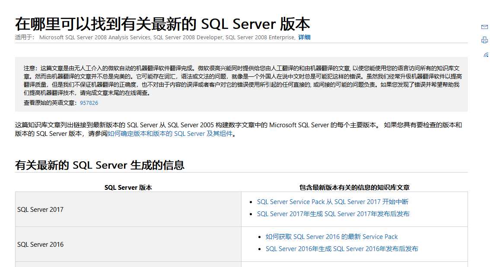Open the 详细 applies-to details link

(304, 37)
